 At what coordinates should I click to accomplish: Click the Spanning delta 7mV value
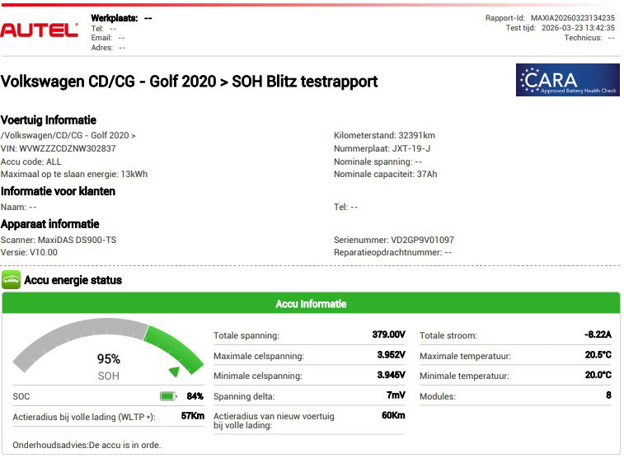point(396,395)
